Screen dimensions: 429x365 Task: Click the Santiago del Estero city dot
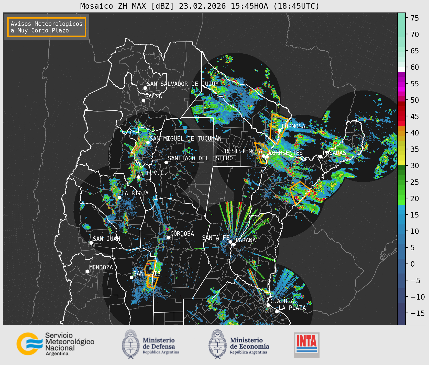click(166, 162)
